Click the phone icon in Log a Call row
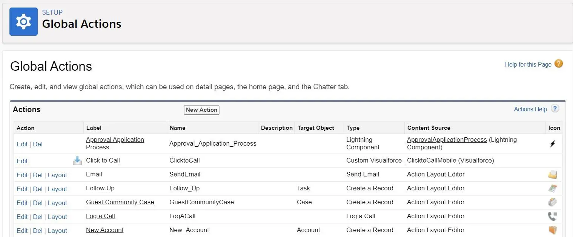 [x=553, y=216]
